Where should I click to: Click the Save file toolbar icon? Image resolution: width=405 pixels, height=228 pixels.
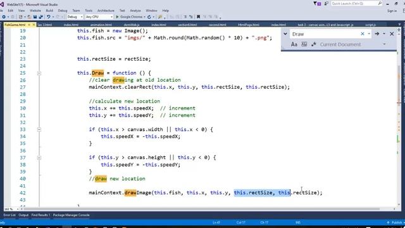coord(35,17)
